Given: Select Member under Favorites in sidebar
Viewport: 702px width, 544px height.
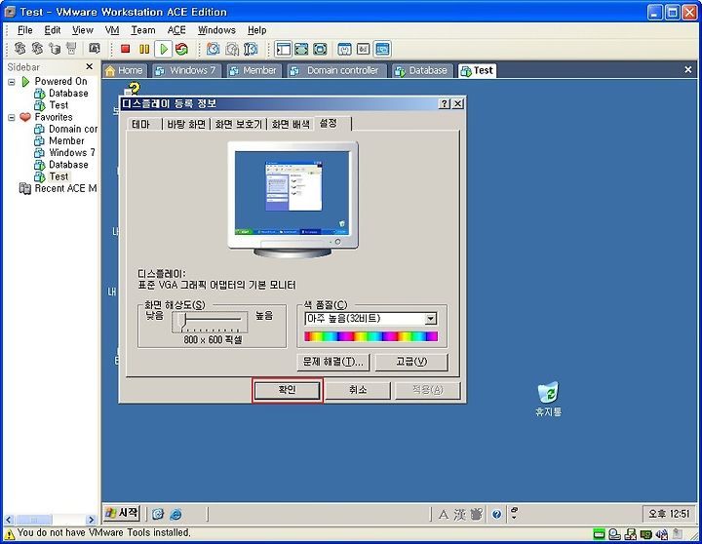Looking at the screenshot, I should tap(66, 141).
